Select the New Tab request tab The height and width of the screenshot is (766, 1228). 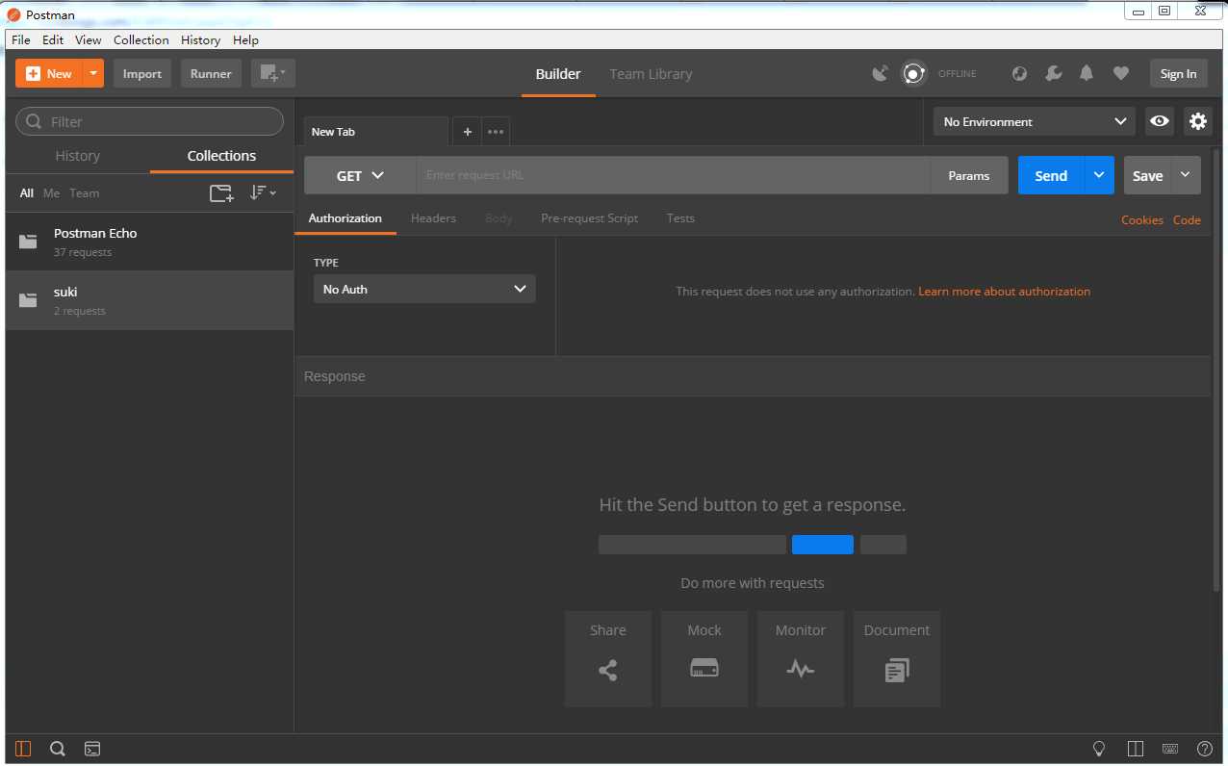coord(376,132)
